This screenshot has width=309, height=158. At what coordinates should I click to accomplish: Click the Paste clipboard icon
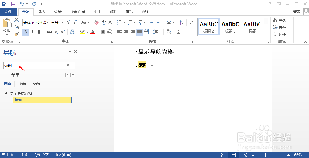pos(7,23)
